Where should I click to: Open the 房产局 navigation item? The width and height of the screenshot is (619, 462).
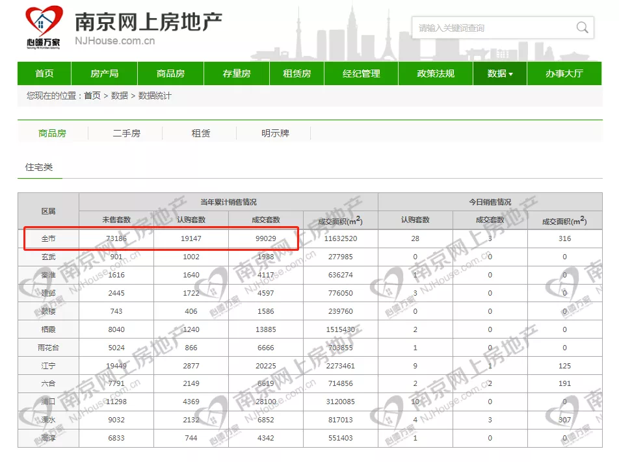pos(104,73)
